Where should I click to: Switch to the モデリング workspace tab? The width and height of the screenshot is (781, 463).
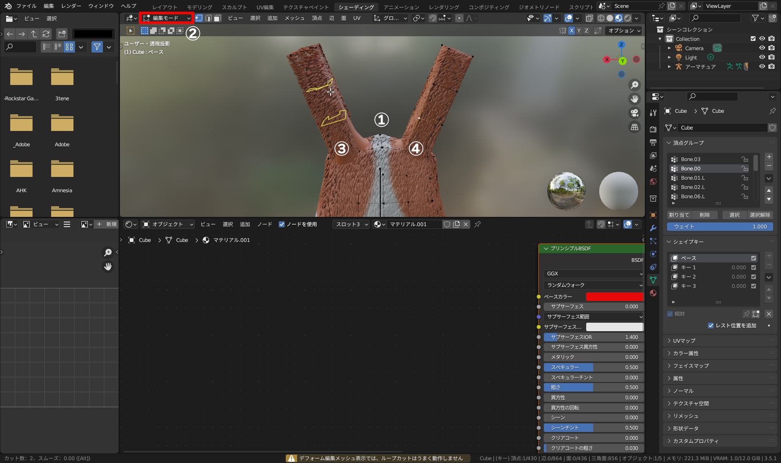point(199,7)
